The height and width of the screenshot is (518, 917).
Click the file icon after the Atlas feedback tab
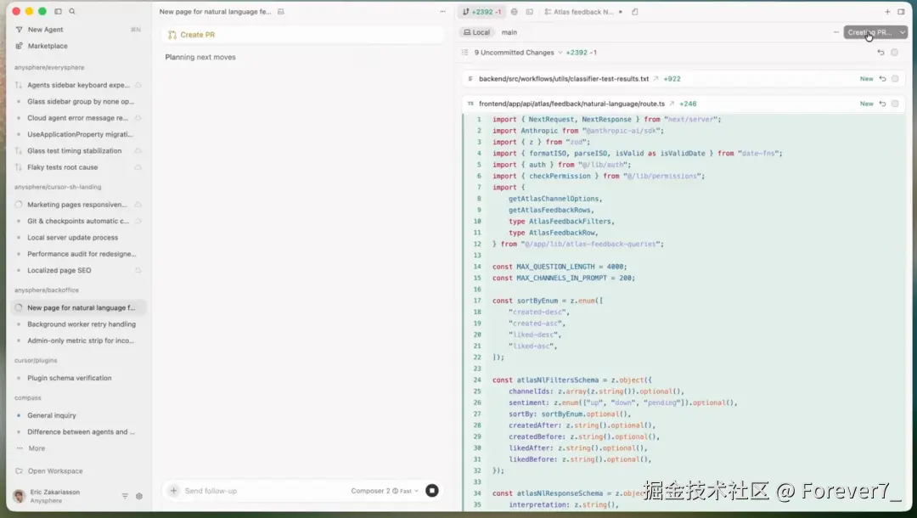tap(634, 12)
